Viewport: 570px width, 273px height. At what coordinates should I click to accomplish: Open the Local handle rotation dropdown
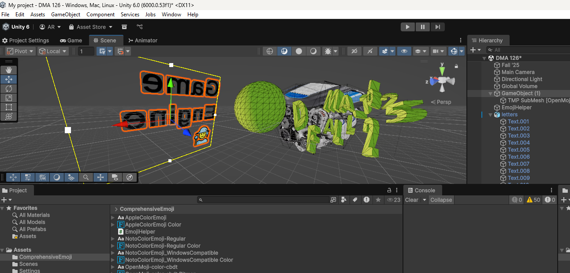pyautogui.click(x=53, y=51)
